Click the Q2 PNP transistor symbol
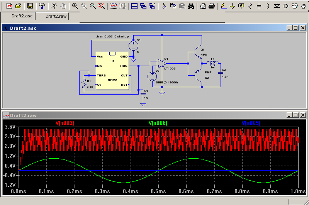 pyautogui.click(x=198, y=75)
